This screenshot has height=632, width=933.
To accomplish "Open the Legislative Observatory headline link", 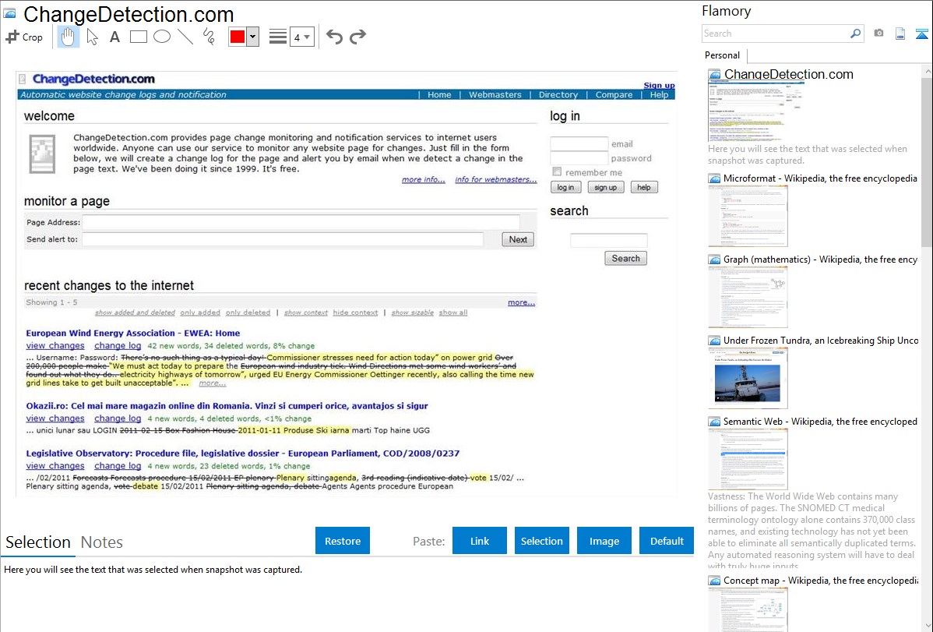I will (x=243, y=454).
